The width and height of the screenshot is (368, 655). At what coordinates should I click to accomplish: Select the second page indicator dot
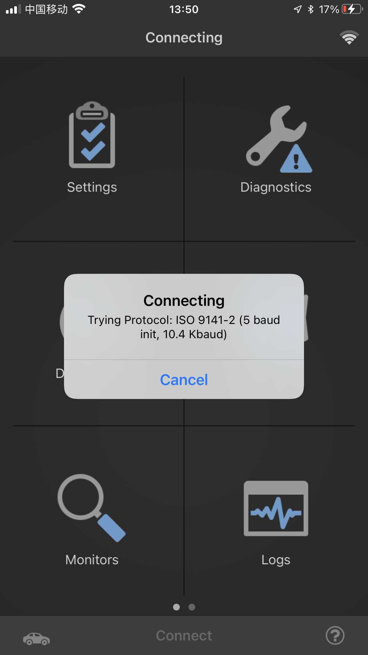192,607
